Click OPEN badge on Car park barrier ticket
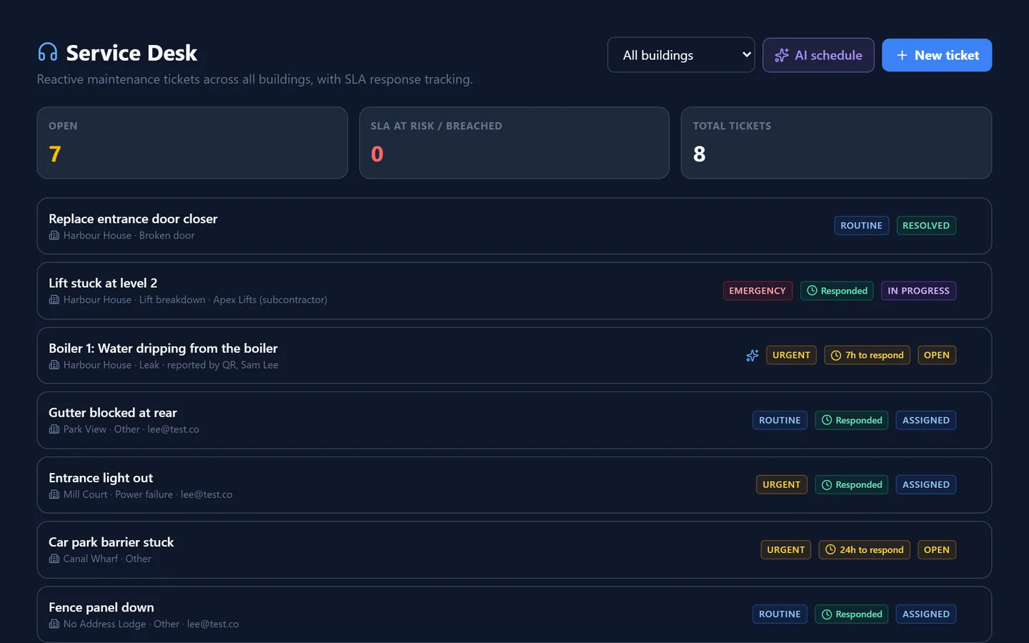 coord(937,549)
